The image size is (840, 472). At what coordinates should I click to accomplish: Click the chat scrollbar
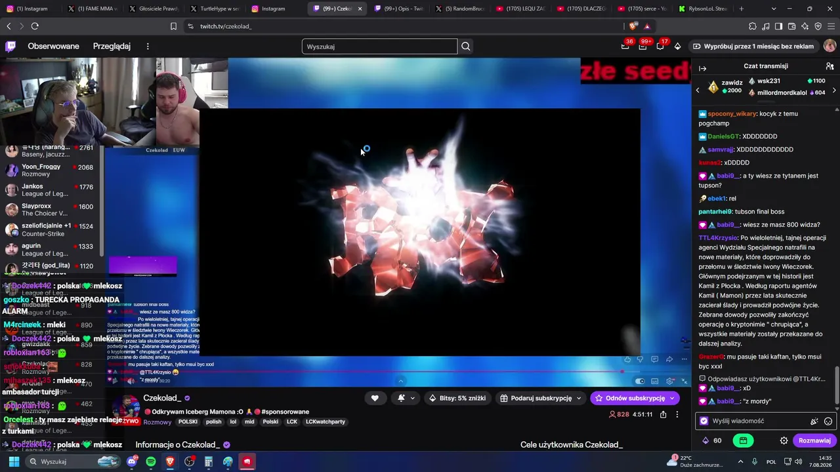(836, 386)
